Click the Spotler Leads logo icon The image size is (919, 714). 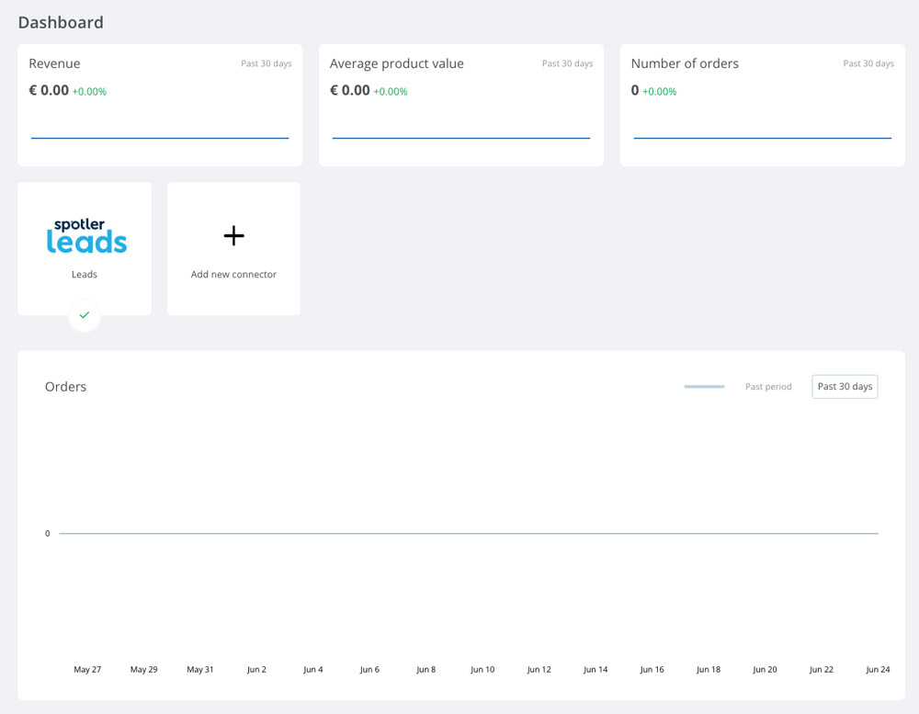click(86, 235)
